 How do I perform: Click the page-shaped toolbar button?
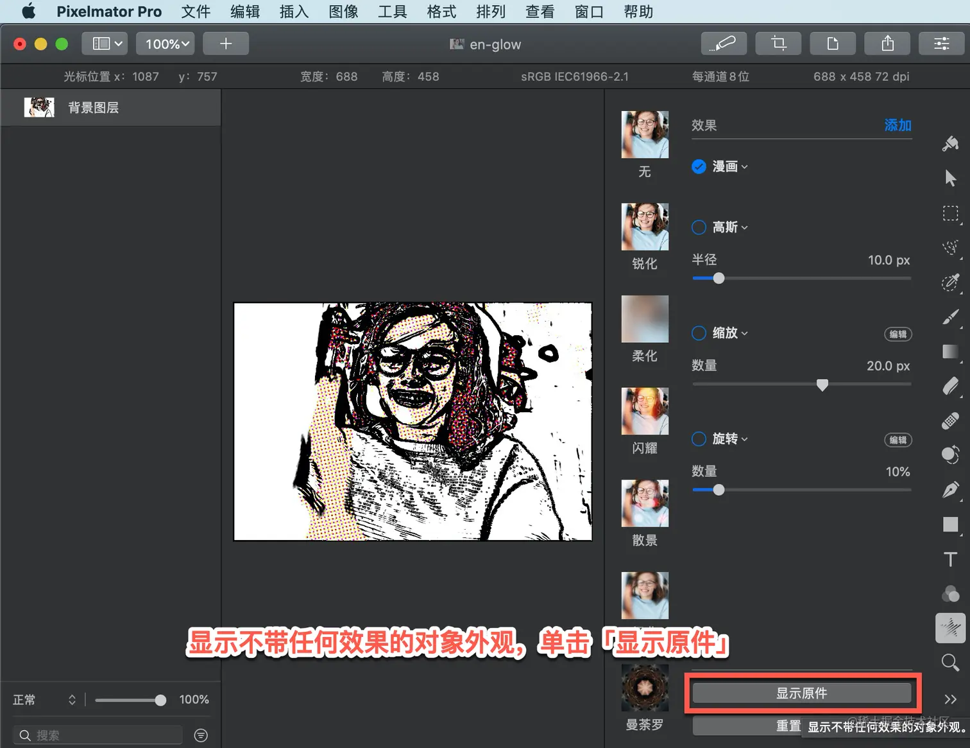[833, 44]
